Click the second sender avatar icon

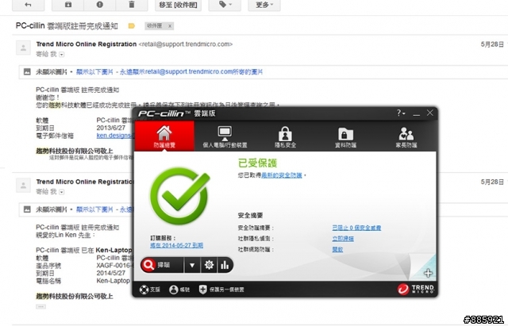pos(23,186)
